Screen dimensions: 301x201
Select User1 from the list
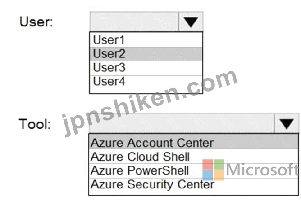click(146, 40)
